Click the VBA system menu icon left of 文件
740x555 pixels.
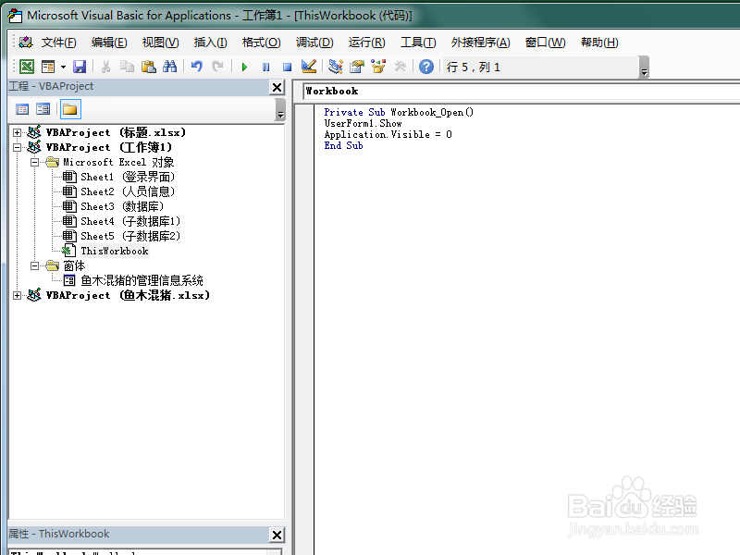coord(26,43)
